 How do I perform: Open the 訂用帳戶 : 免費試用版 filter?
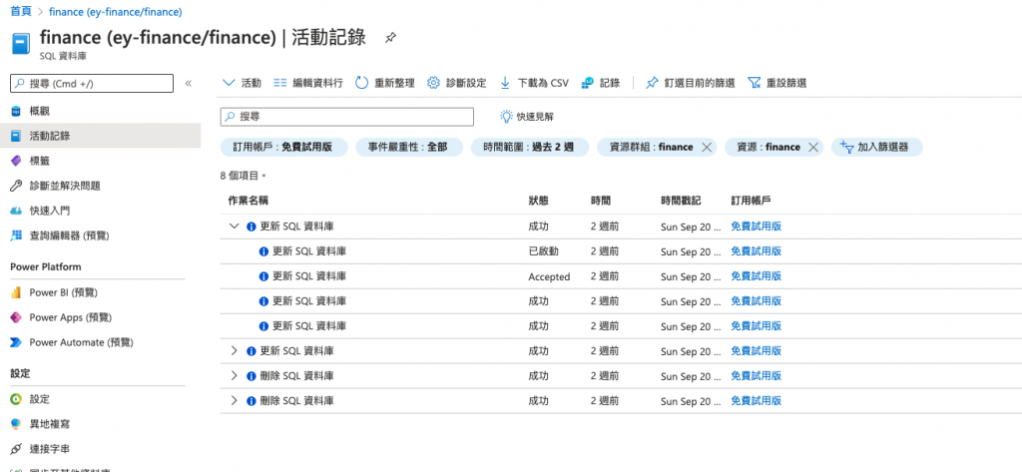click(281, 148)
